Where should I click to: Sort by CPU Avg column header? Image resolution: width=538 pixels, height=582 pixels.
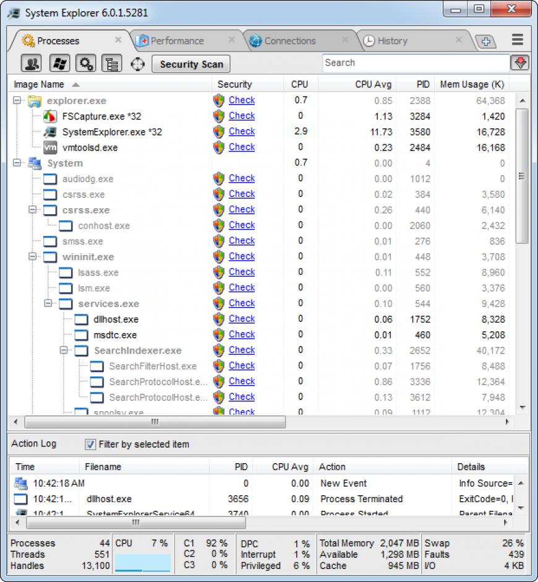point(357,85)
